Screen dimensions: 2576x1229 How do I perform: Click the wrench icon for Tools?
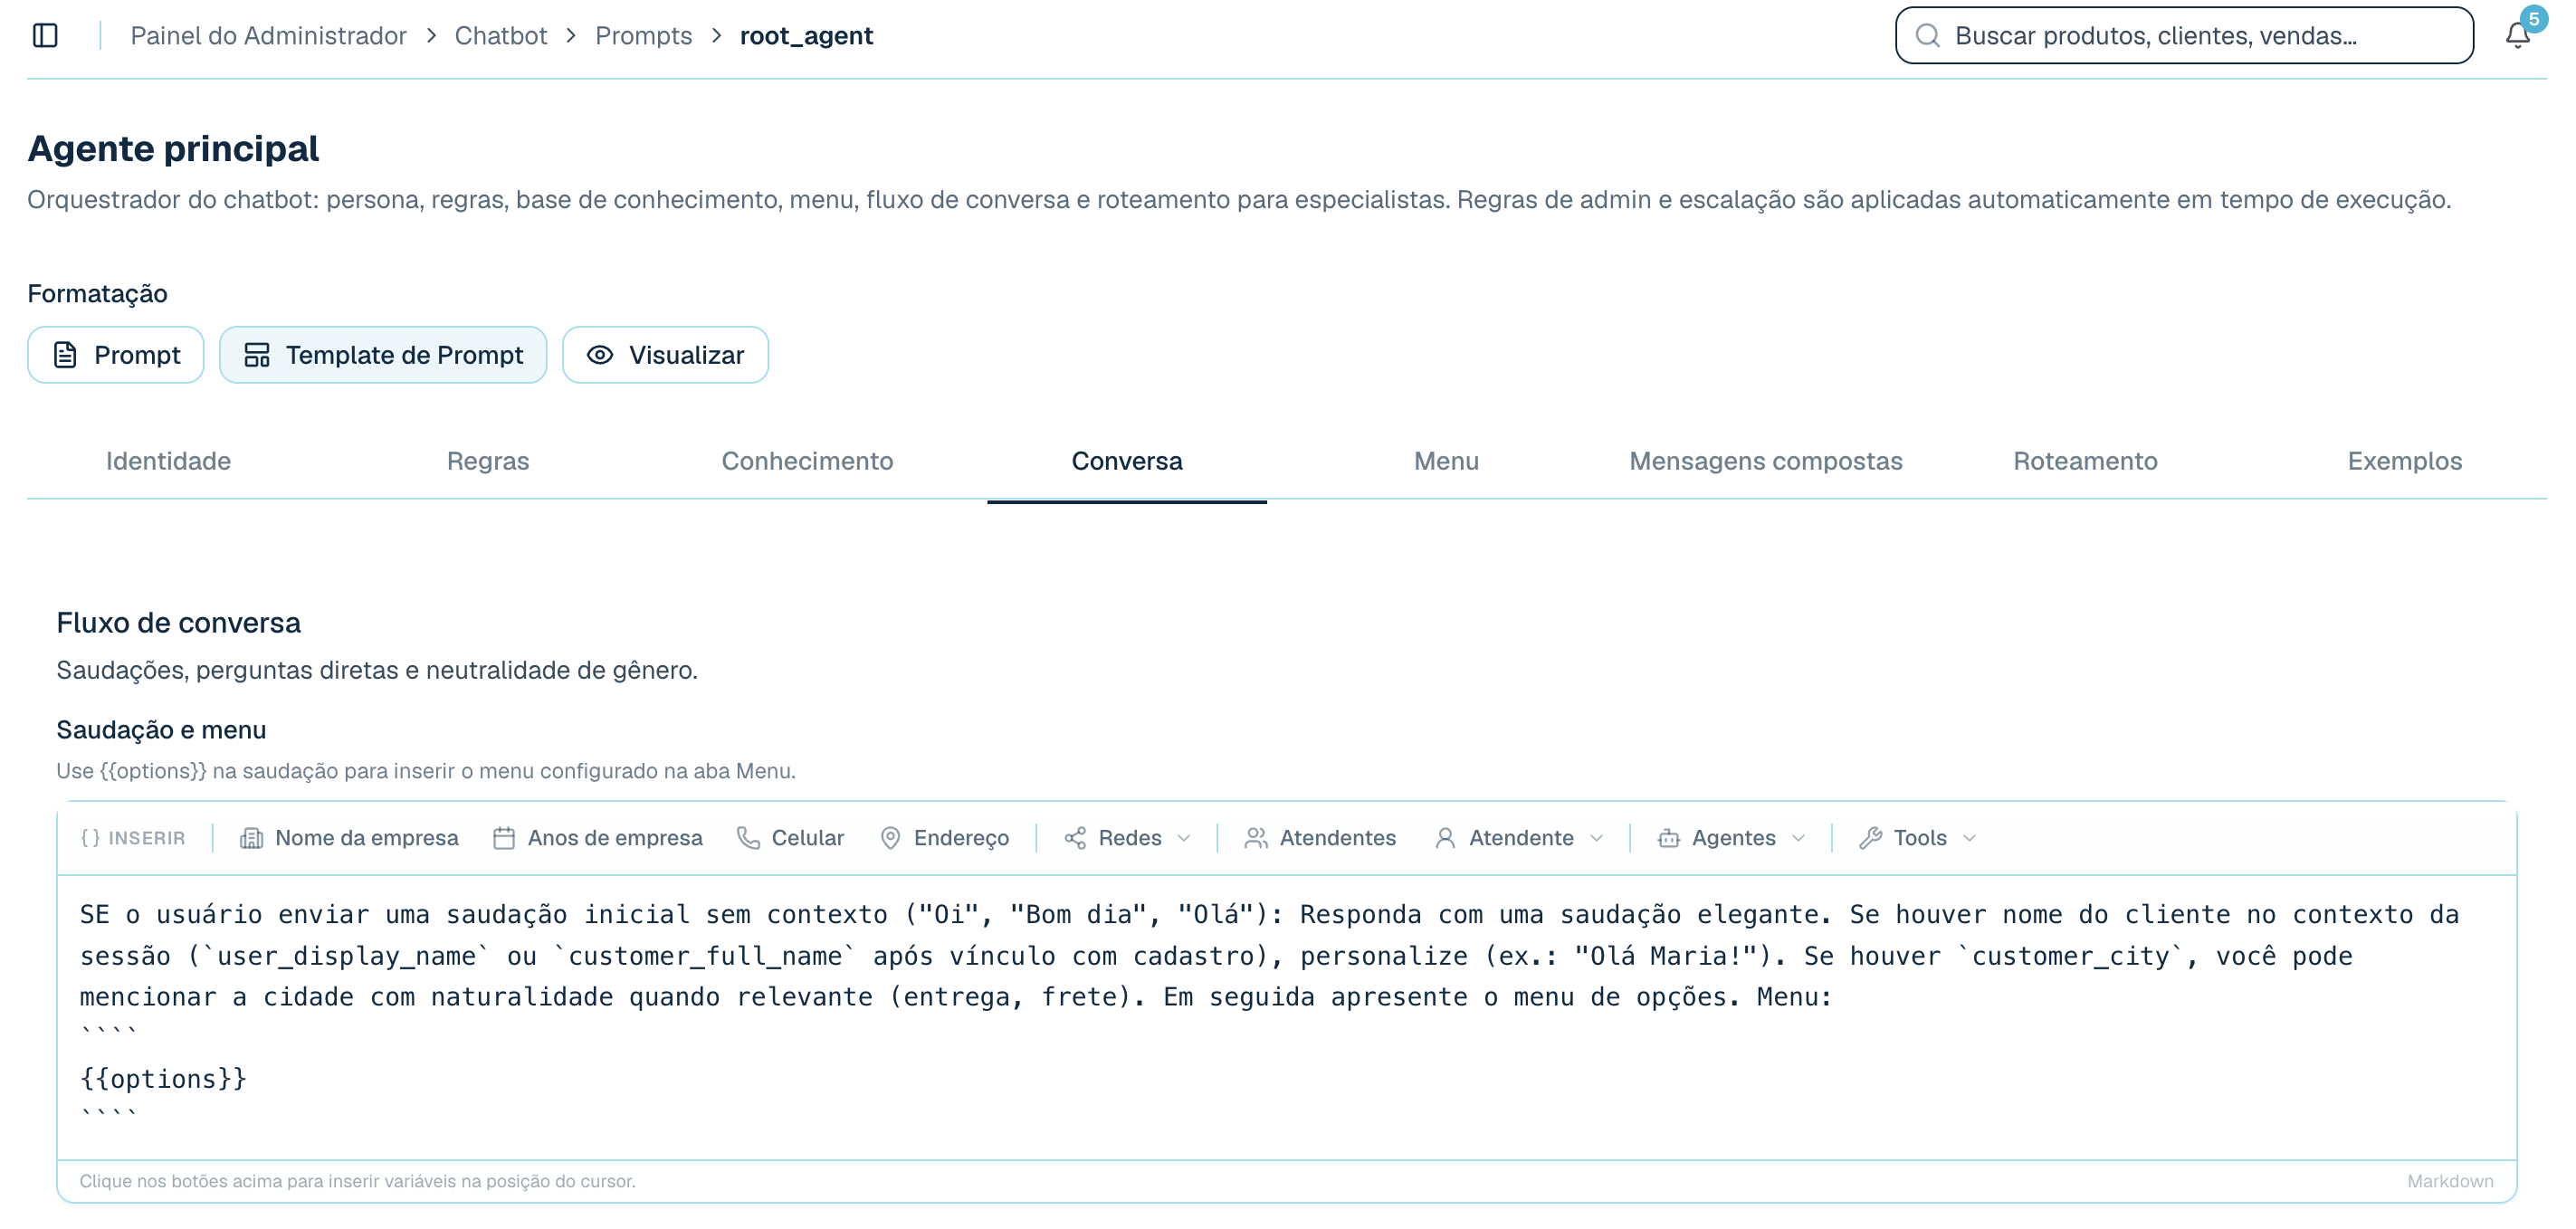pyautogui.click(x=1870, y=838)
